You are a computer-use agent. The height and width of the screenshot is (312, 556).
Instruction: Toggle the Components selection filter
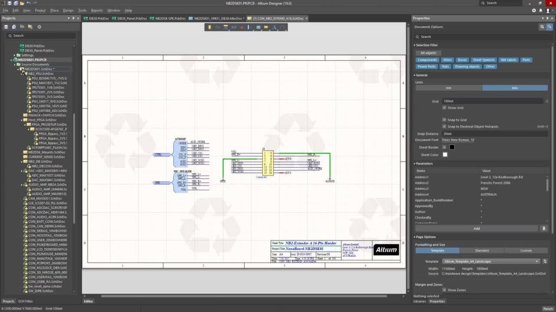[427, 60]
